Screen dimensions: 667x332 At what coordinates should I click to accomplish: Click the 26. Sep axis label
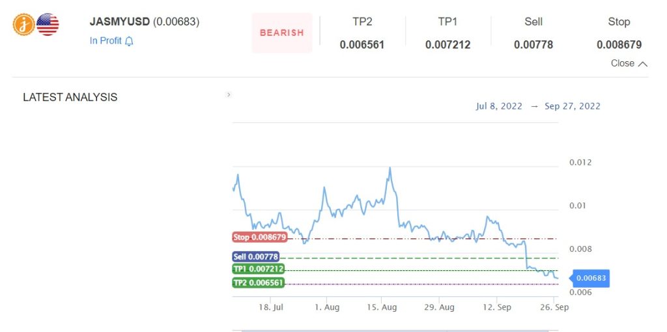click(554, 307)
